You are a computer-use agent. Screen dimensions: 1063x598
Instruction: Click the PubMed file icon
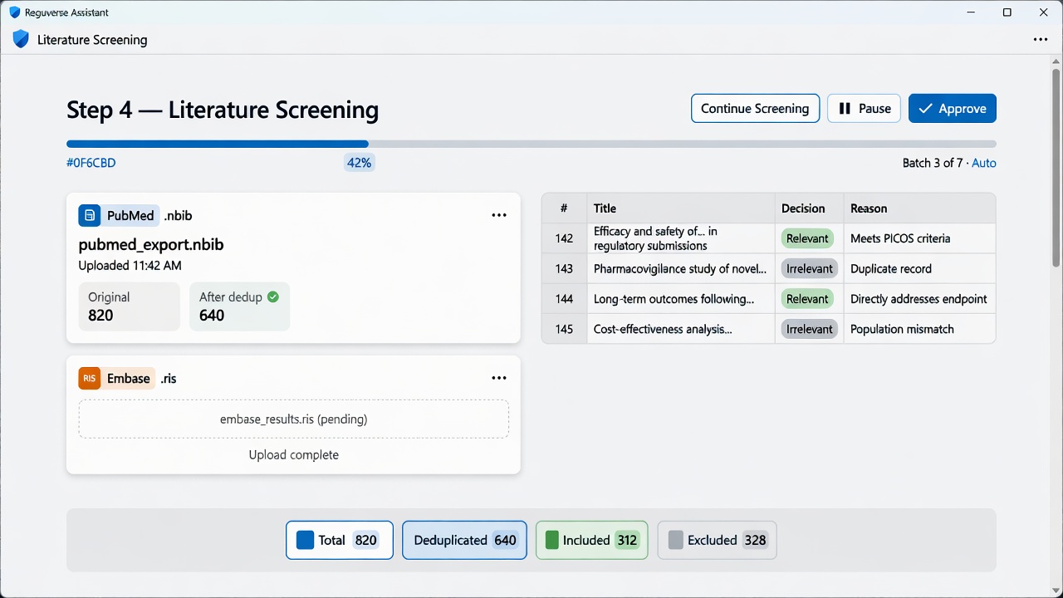[89, 215]
